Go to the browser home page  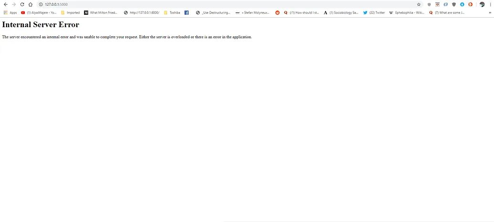(x=30, y=4)
